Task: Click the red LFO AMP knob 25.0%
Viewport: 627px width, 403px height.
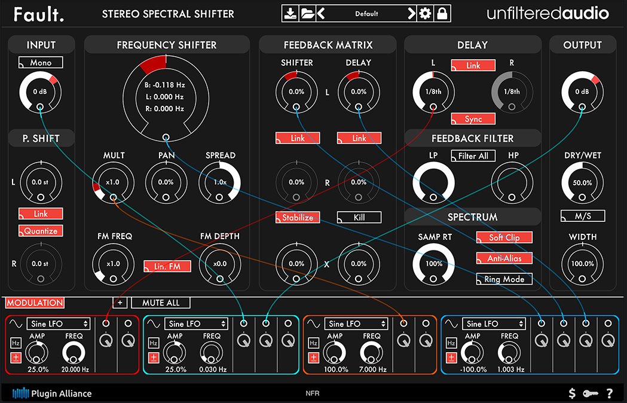Action: [37, 353]
